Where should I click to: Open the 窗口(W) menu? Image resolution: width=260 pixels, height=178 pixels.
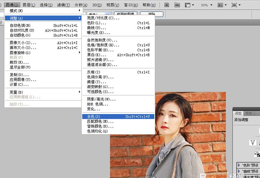coord(131,5)
